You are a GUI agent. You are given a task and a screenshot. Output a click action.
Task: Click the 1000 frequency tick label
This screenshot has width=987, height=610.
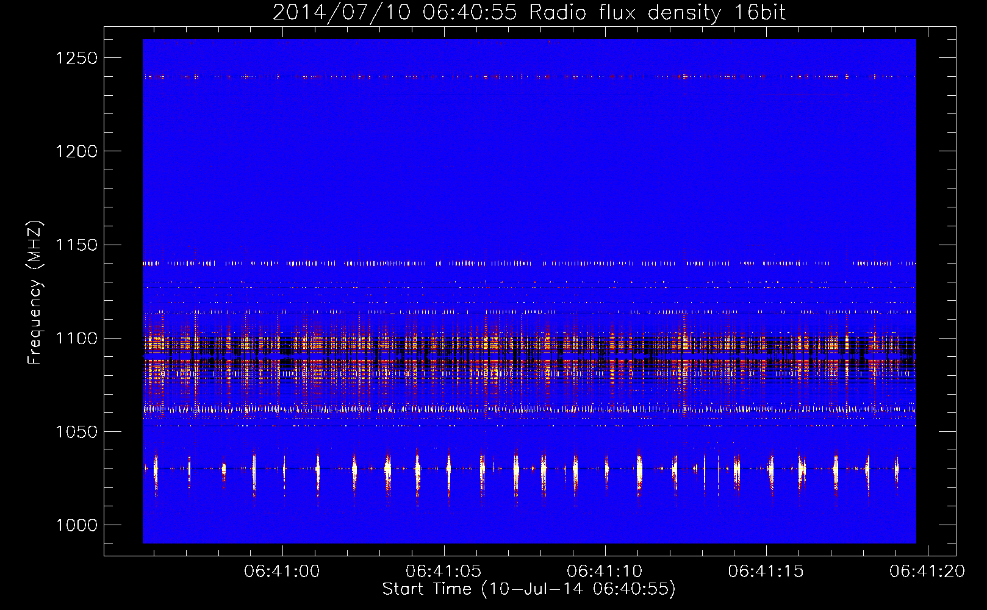pos(76,525)
